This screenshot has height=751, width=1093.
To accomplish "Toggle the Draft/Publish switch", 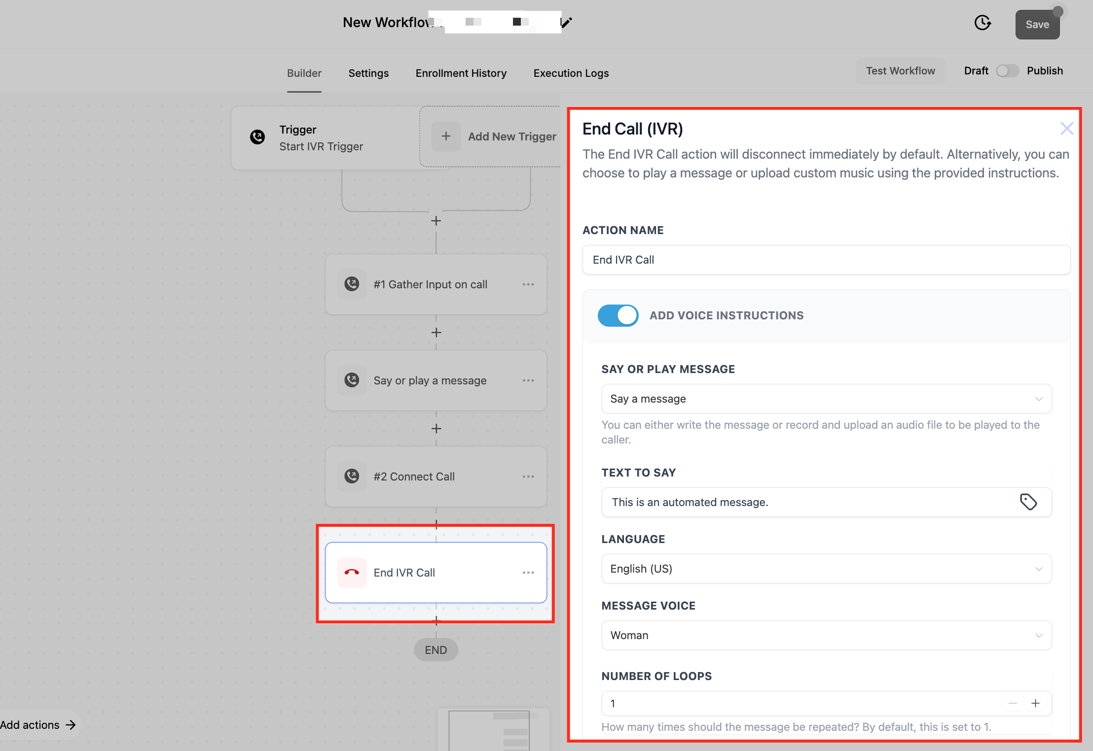I will (1007, 71).
